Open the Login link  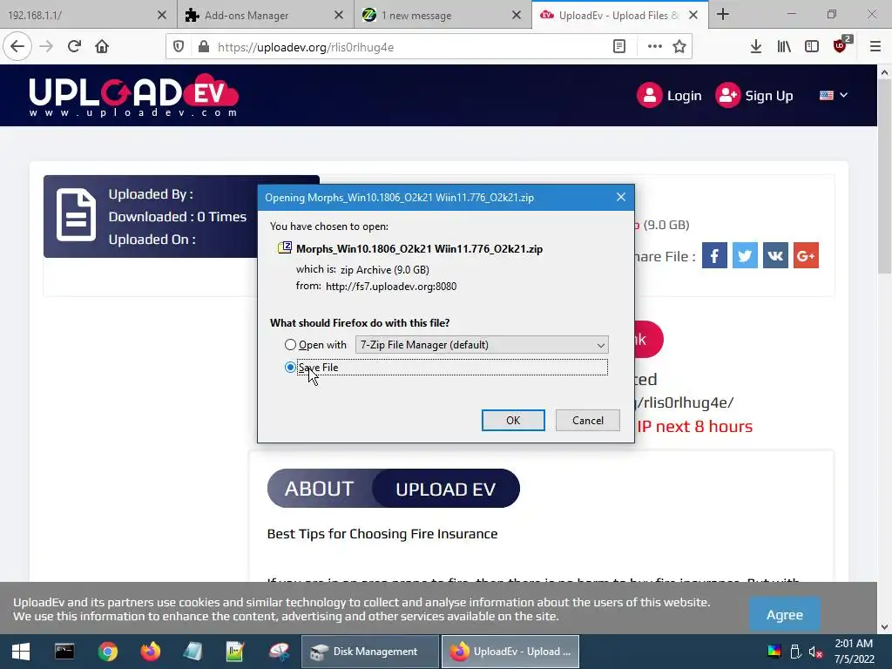point(670,95)
